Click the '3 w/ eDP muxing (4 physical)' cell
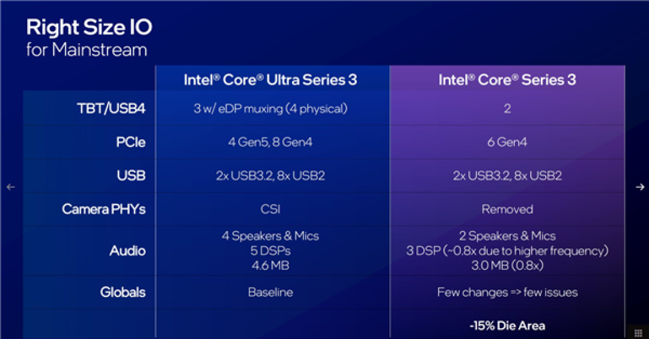649x339 pixels. click(x=270, y=109)
